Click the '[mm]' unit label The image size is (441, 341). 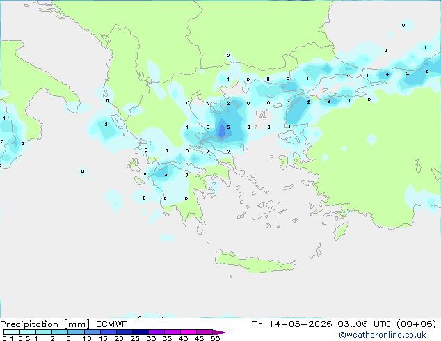click(x=77, y=324)
